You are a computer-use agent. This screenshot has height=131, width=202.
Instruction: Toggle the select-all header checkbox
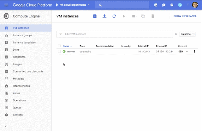point(59,46)
